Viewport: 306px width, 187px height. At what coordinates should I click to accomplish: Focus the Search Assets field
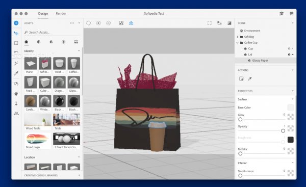52,32
